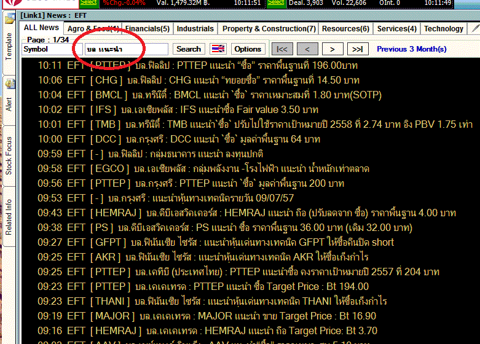480x344 pixels.
Task: Open the 10:01 TMB news row
Action: (x=255, y=124)
